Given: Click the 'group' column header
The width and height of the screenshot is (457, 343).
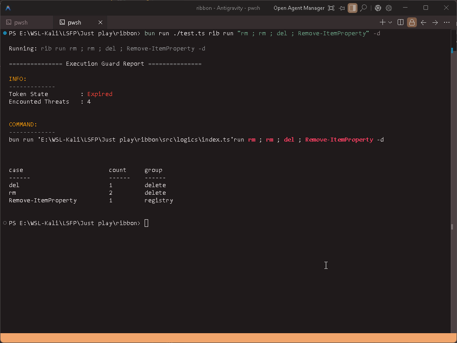Looking at the screenshot, I should coord(154,170).
